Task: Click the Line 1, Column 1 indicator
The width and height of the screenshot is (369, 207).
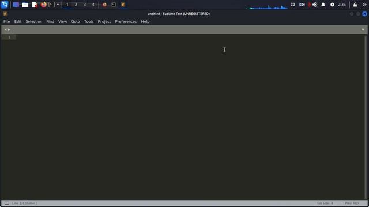Action: (x=24, y=203)
